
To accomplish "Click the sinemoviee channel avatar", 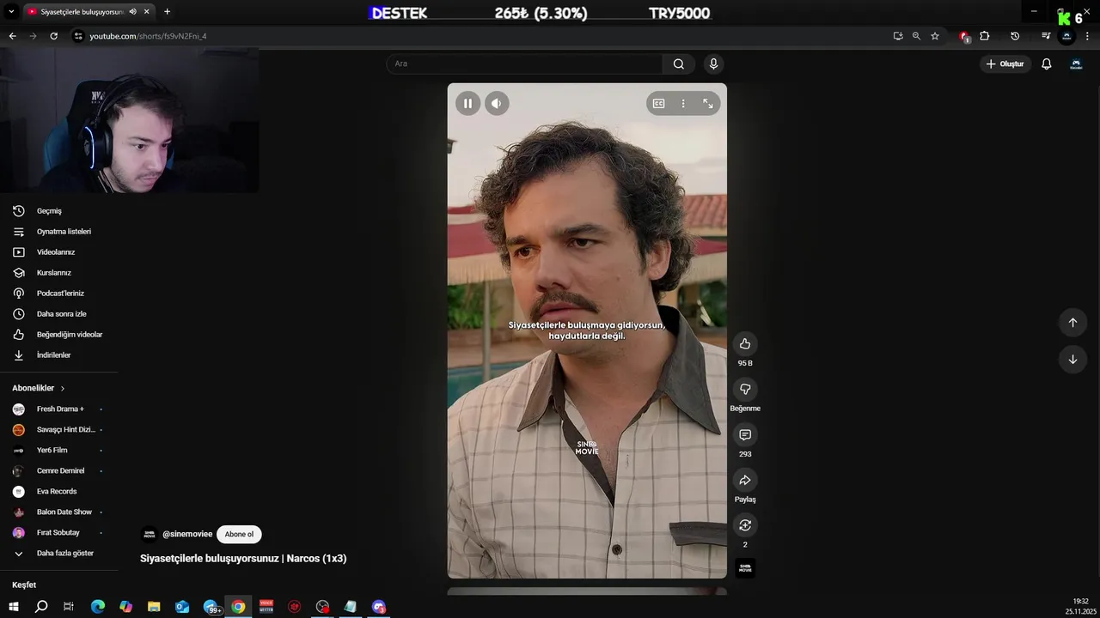I will (150, 534).
